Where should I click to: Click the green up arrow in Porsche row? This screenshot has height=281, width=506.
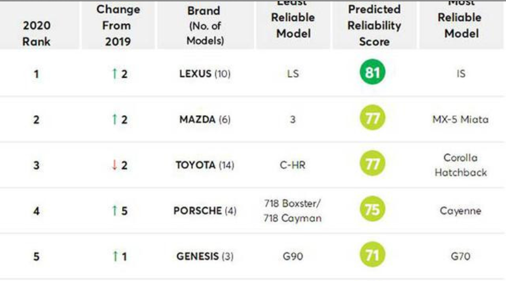point(115,211)
